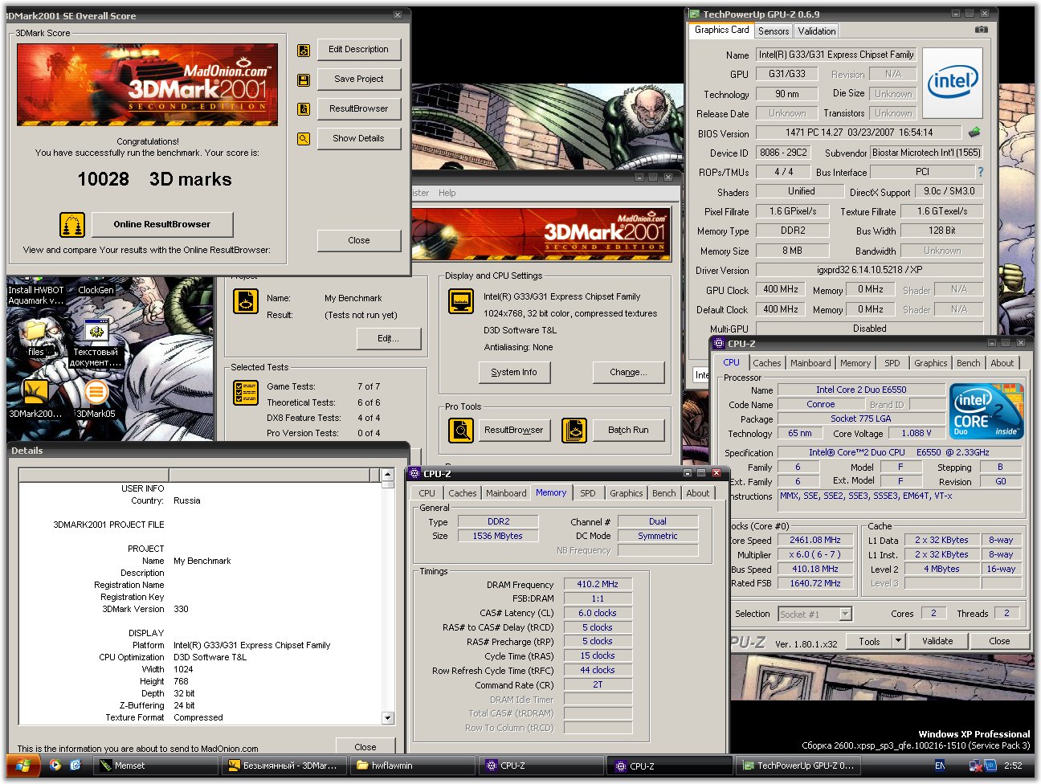Click the 'igxprd32 6.14.10.5218 / XP' driver version field
The image size is (1041, 784).
pos(870,271)
